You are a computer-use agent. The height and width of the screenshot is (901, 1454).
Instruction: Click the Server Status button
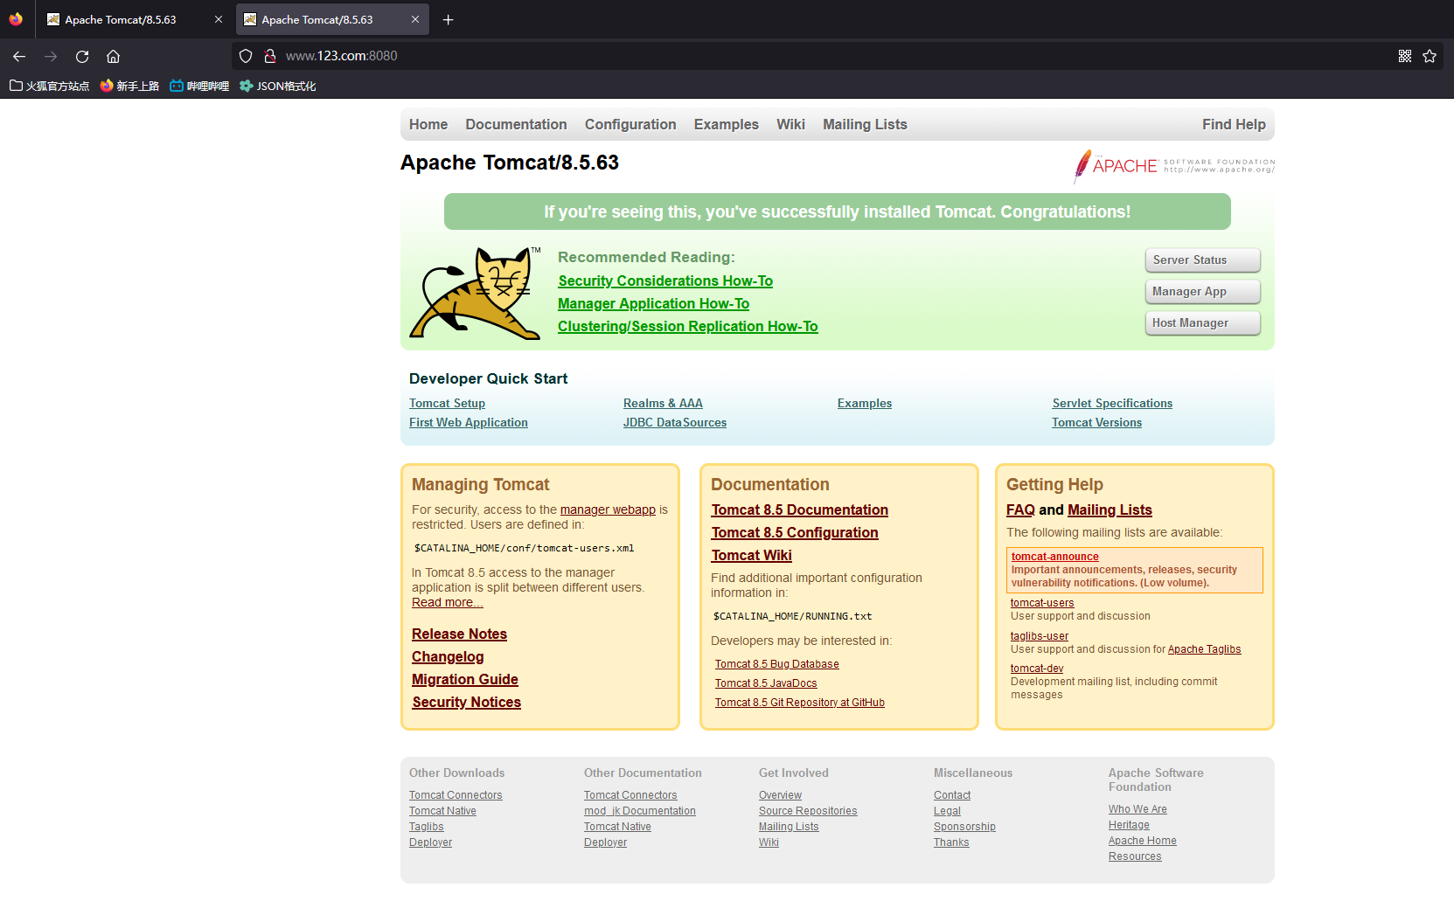pos(1203,260)
